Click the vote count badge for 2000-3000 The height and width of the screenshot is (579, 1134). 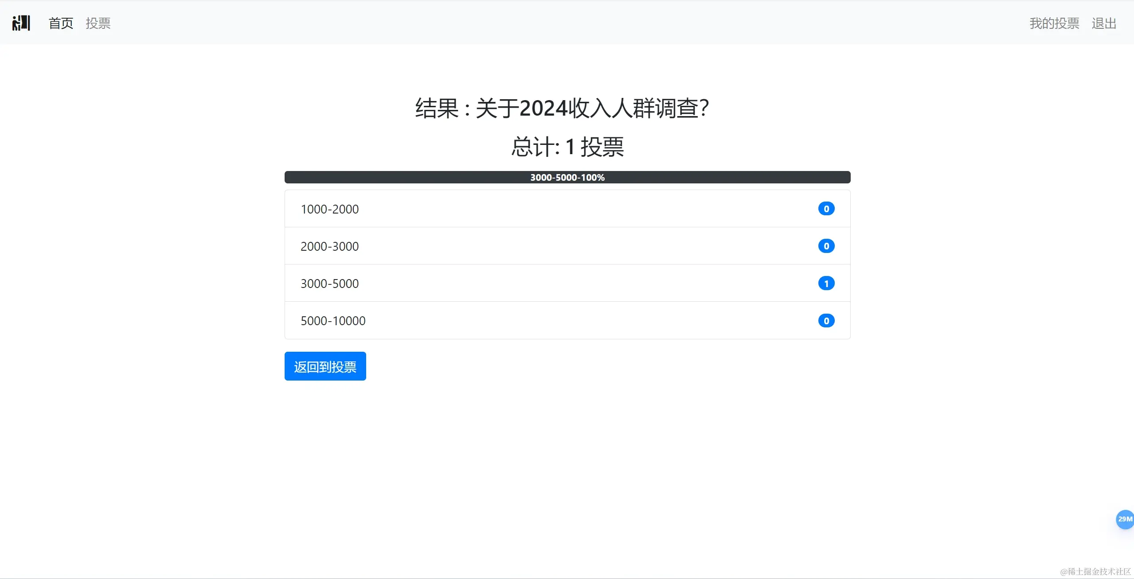pos(826,246)
